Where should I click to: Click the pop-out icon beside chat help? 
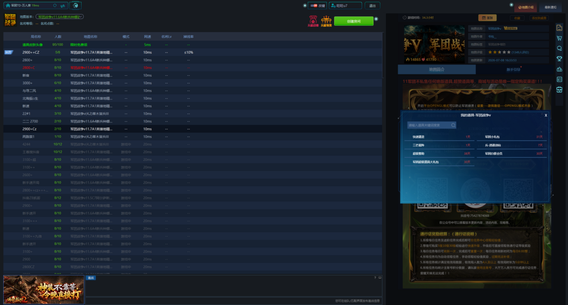(380, 278)
